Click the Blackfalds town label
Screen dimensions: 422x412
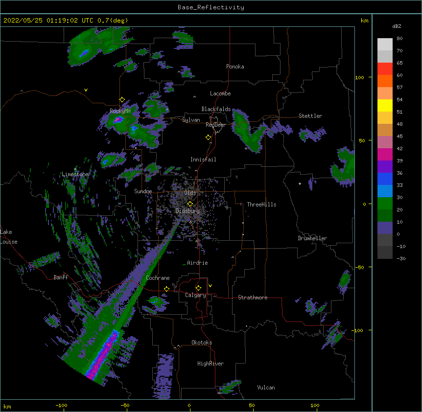[x=216, y=109]
